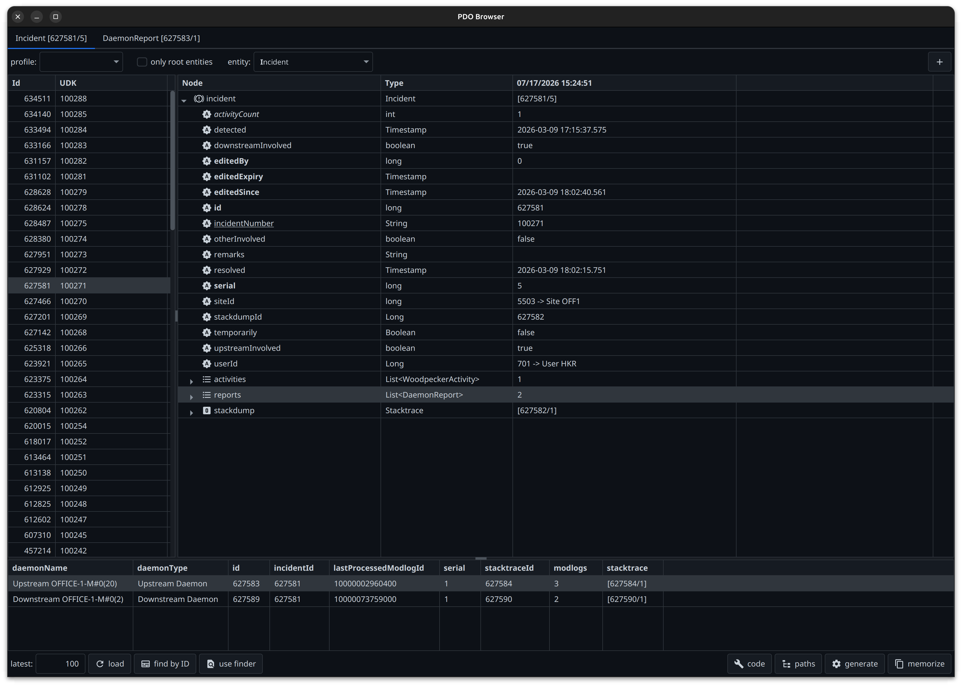The height and width of the screenshot is (686, 962).
Task: Select the Incident [627581/5] tab
Action: [x=51, y=38]
